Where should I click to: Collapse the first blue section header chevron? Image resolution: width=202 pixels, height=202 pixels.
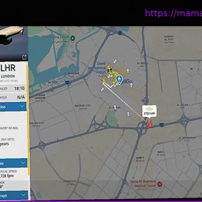[22, 106]
